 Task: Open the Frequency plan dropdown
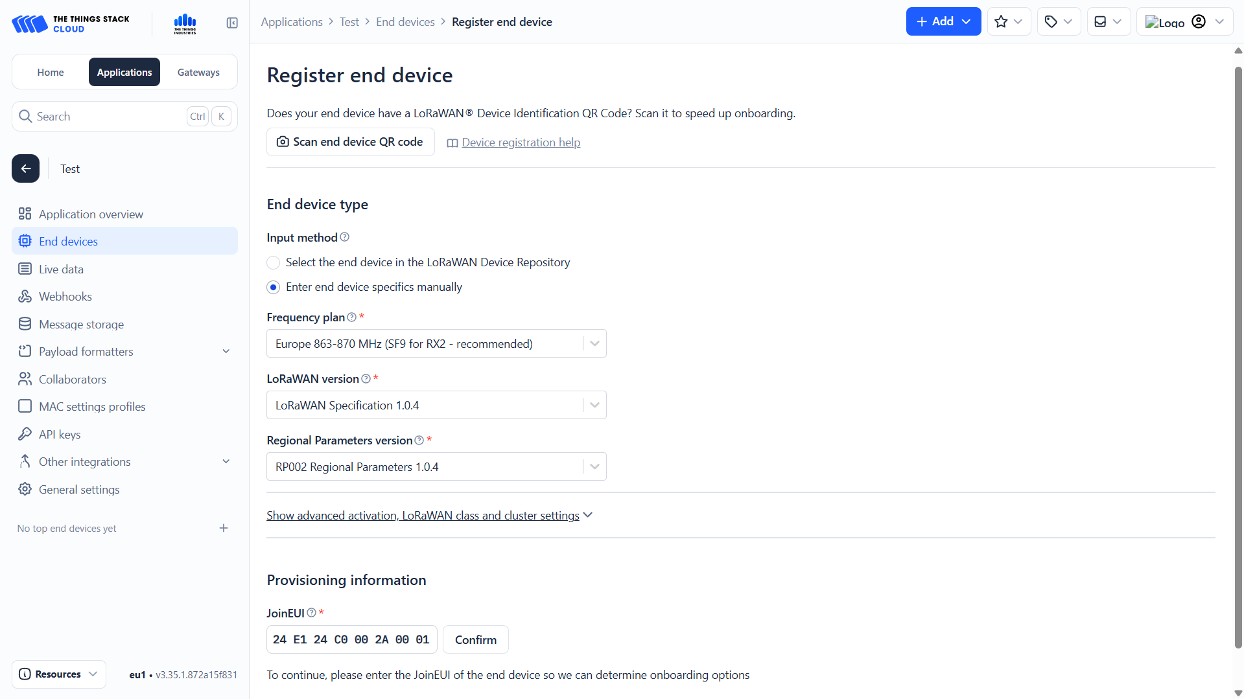tap(436, 343)
